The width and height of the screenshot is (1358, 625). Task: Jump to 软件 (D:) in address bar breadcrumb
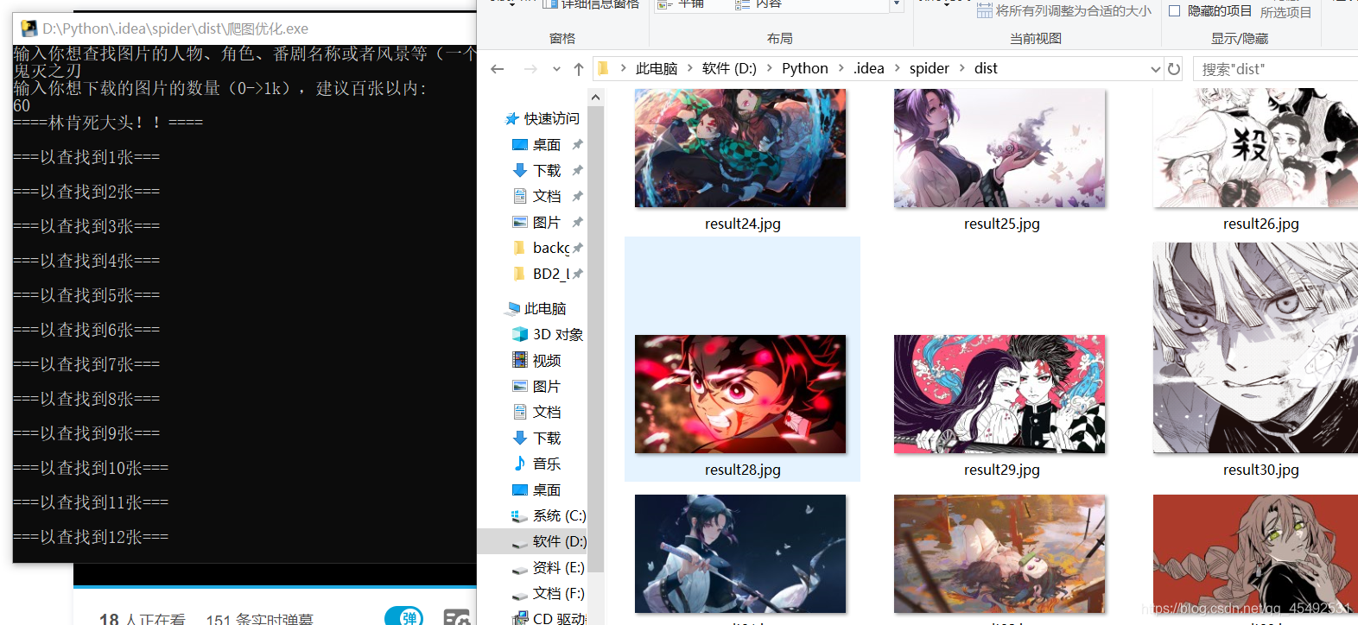pyautogui.click(x=729, y=68)
